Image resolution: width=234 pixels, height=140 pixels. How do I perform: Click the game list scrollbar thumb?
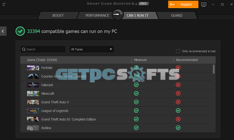214,69
